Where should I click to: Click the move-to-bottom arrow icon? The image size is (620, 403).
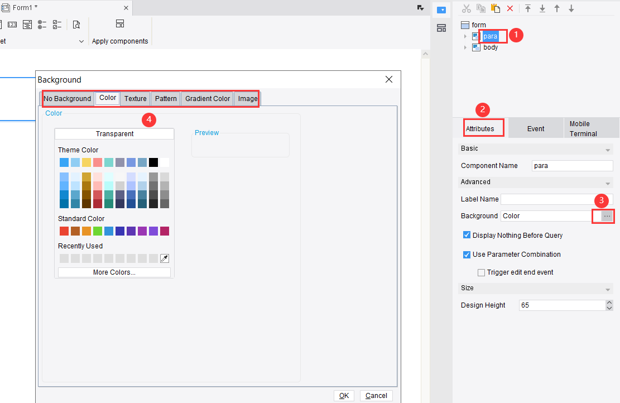click(542, 8)
